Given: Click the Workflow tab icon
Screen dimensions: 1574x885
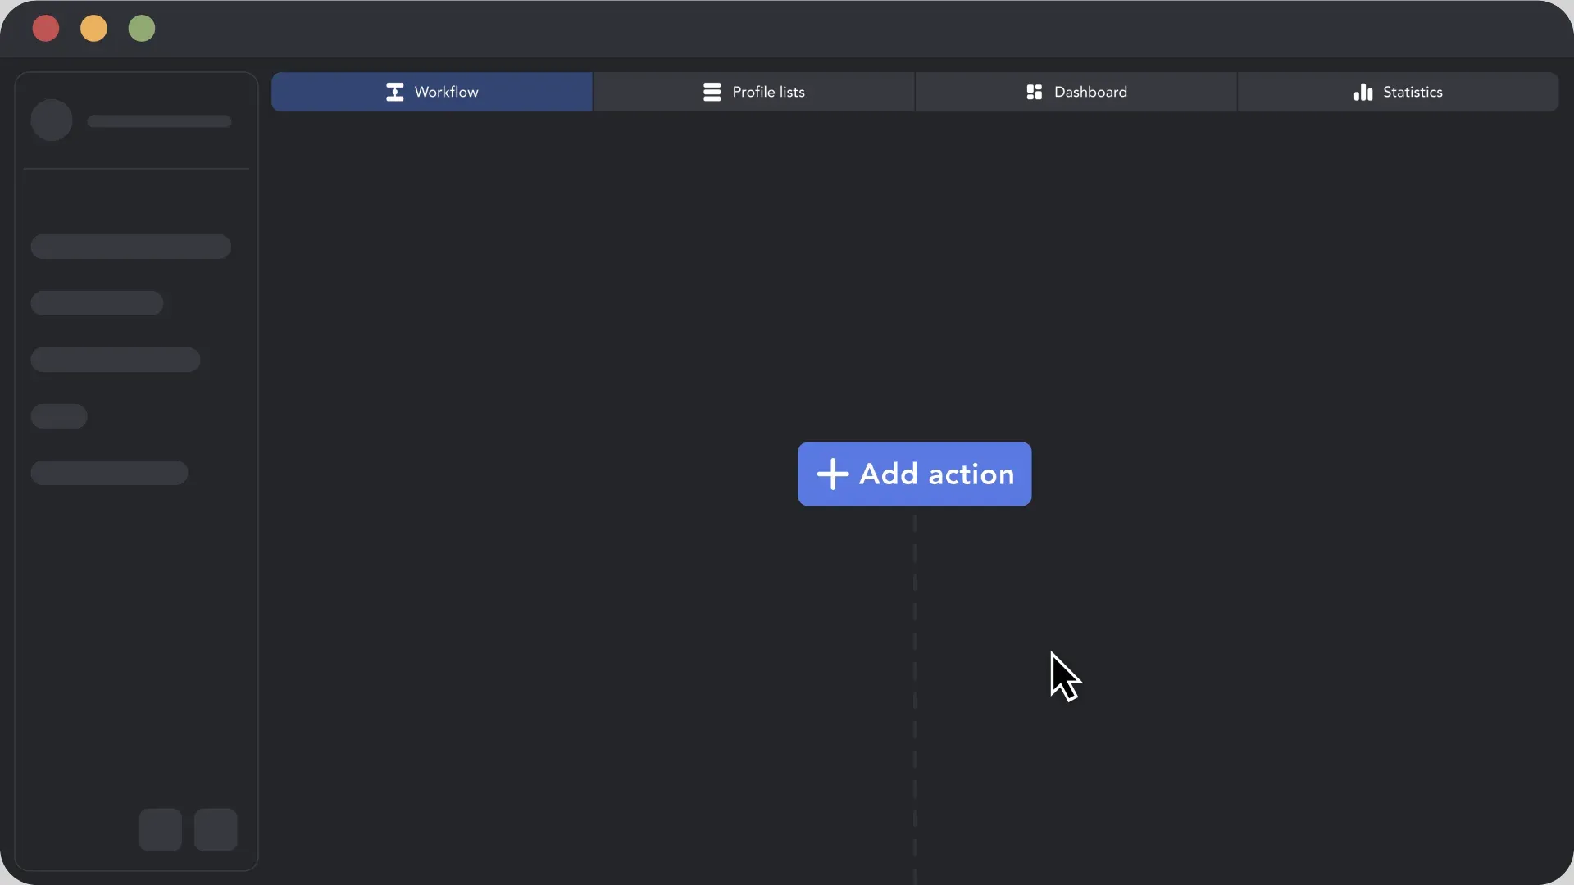Looking at the screenshot, I should (x=394, y=92).
